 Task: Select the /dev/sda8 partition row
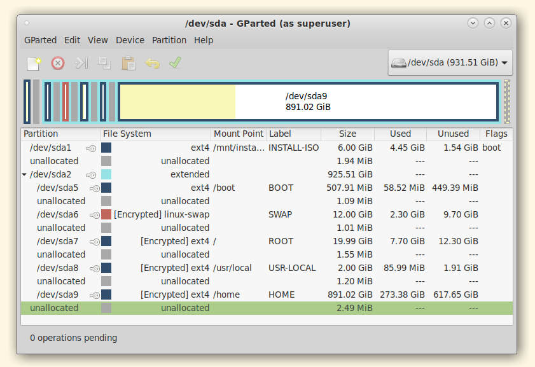[267, 268]
